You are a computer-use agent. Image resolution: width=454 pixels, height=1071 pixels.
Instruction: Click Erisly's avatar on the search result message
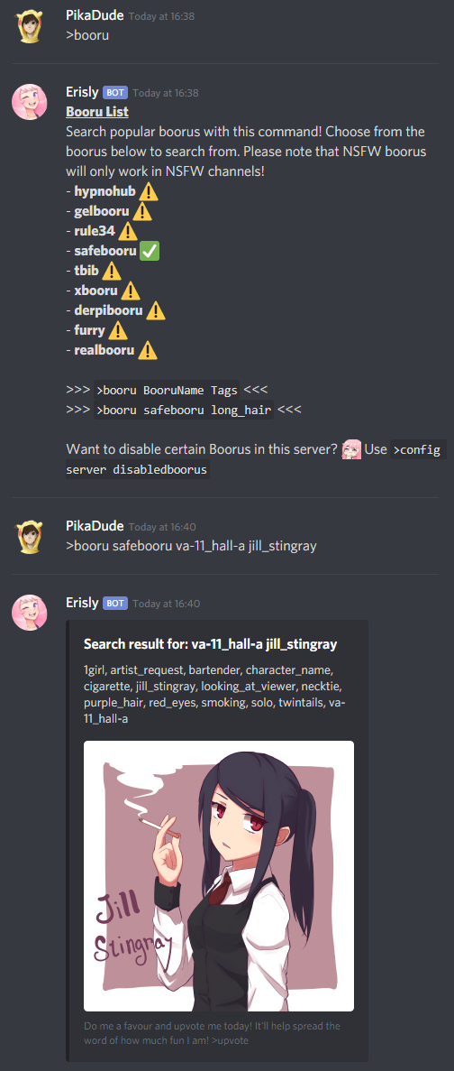coord(30,613)
